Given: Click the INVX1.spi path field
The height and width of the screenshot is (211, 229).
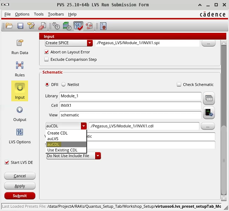Looking at the screenshot, I should click(147, 43).
